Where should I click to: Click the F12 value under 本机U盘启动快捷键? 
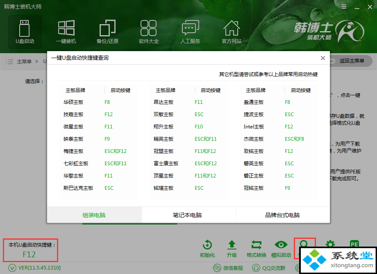click(x=29, y=254)
